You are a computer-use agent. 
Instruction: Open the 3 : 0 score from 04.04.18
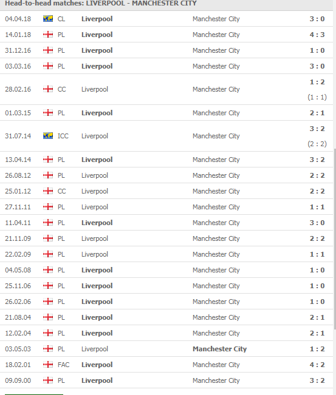[317, 19]
